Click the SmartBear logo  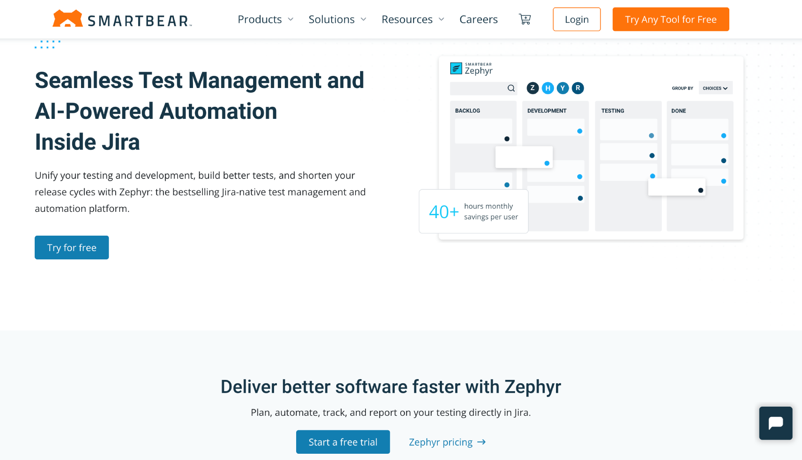pyautogui.click(x=122, y=19)
